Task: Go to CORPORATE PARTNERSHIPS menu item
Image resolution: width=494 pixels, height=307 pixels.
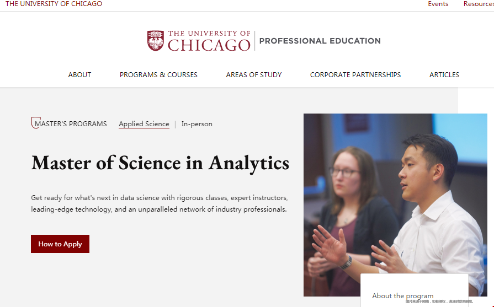Action: click(x=355, y=75)
